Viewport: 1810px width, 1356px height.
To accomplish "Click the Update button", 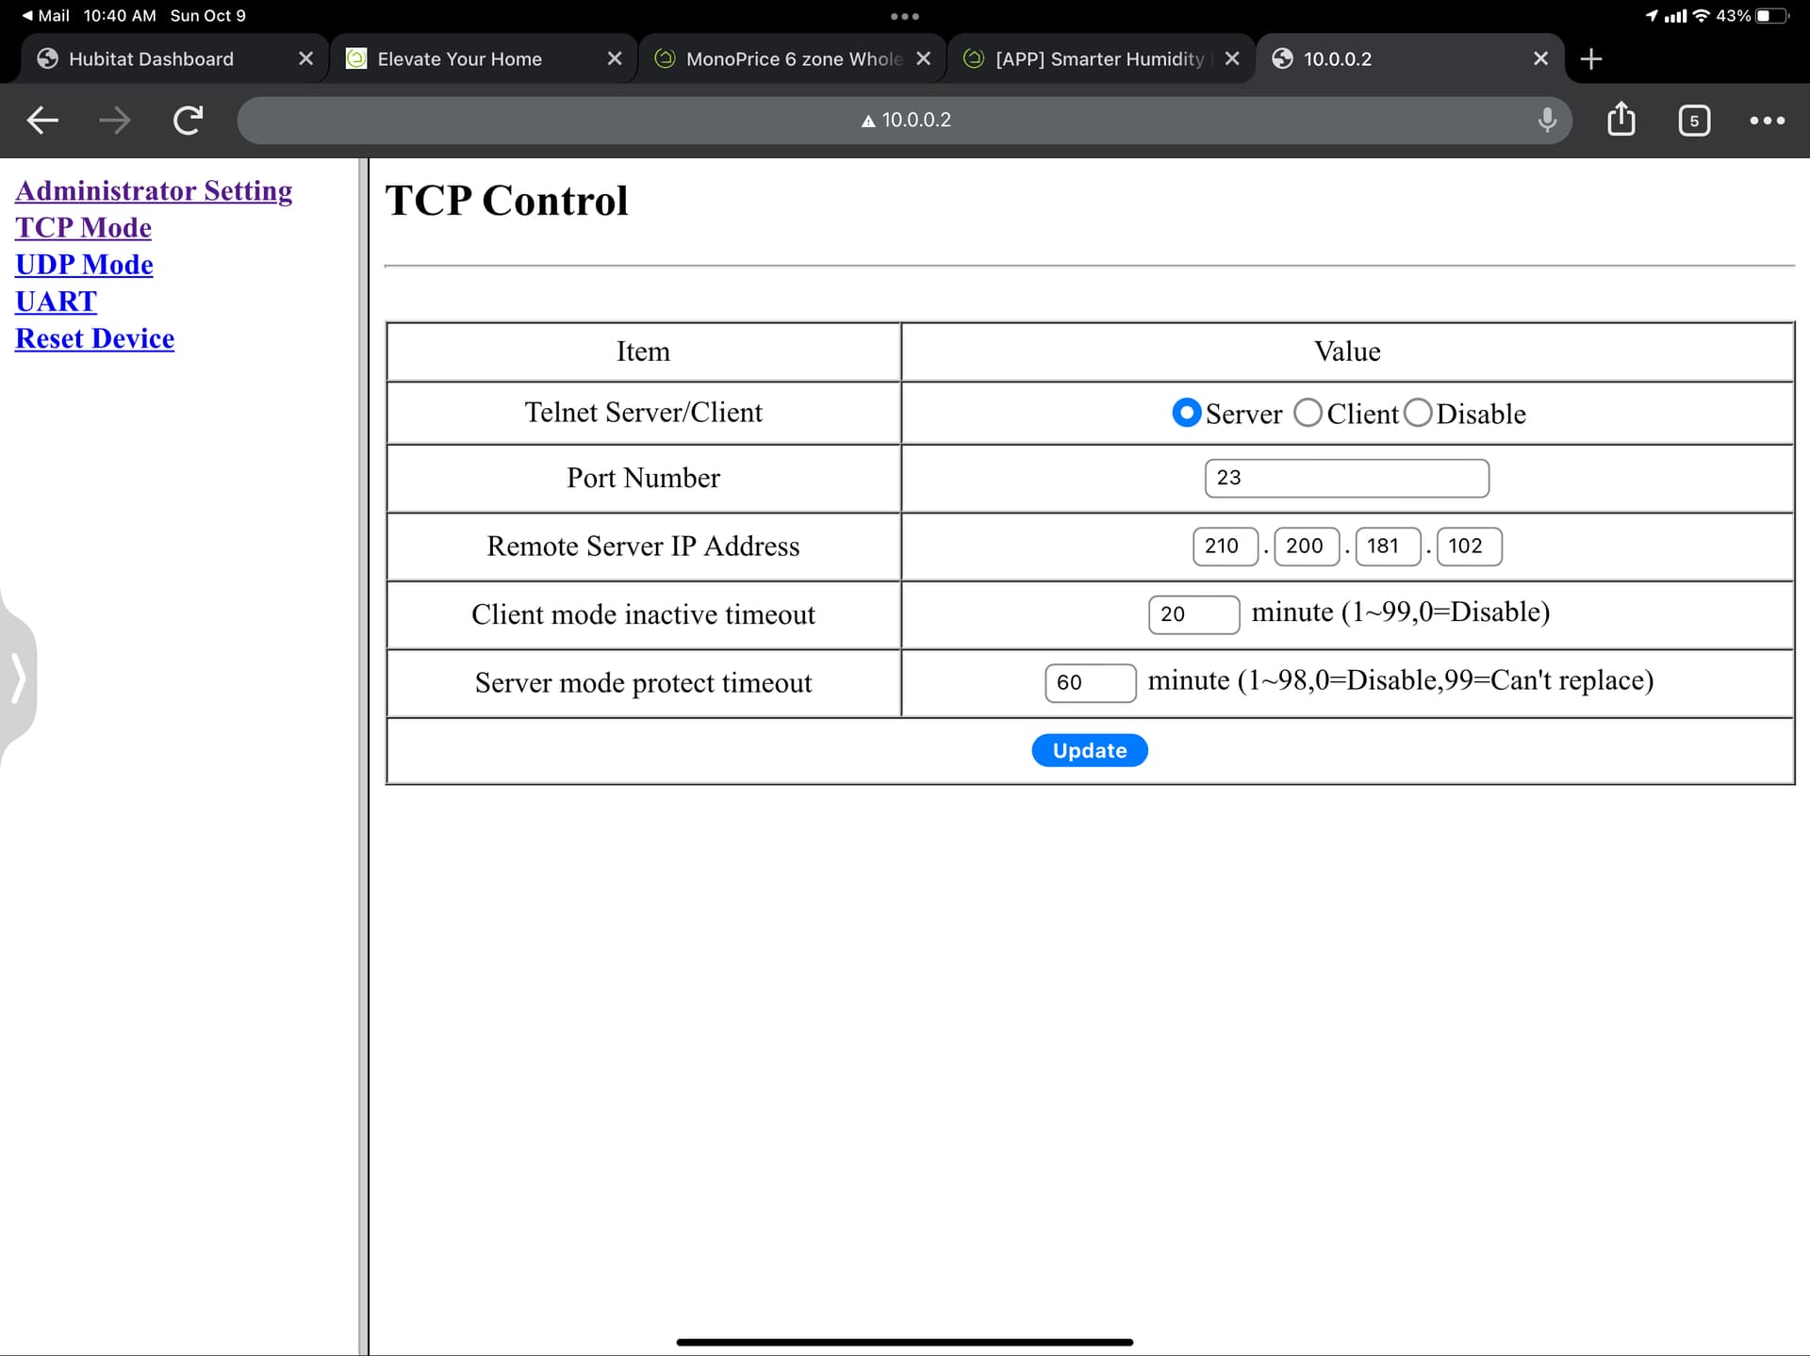I will 1089,750.
